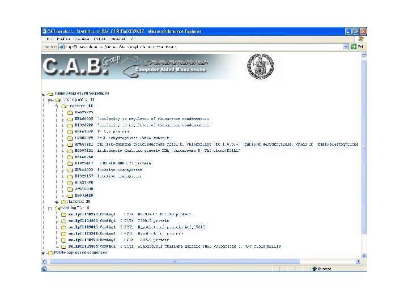408x306 pixels.
Task: Click the Tomato expressed sequences folder icon
Action: [51, 93]
